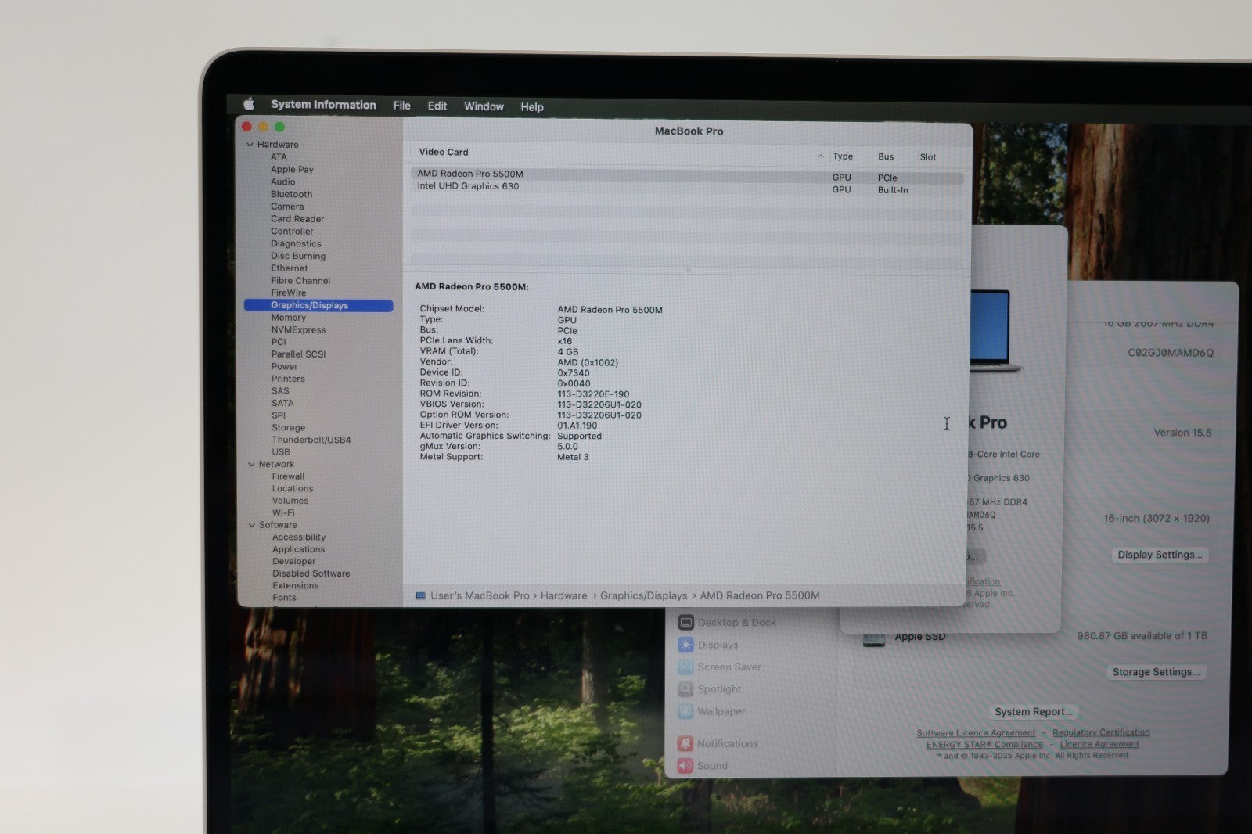Select SATA in the sidebar
Image resolution: width=1252 pixels, height=834 pixels.
tap(282, 403)
